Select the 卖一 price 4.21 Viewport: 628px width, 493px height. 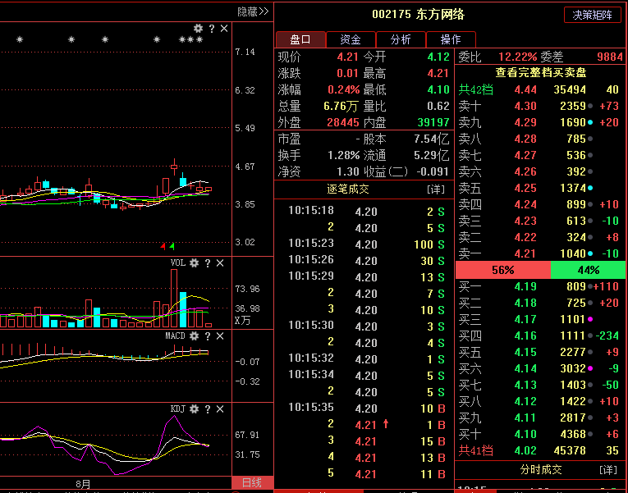coord(525,253)
